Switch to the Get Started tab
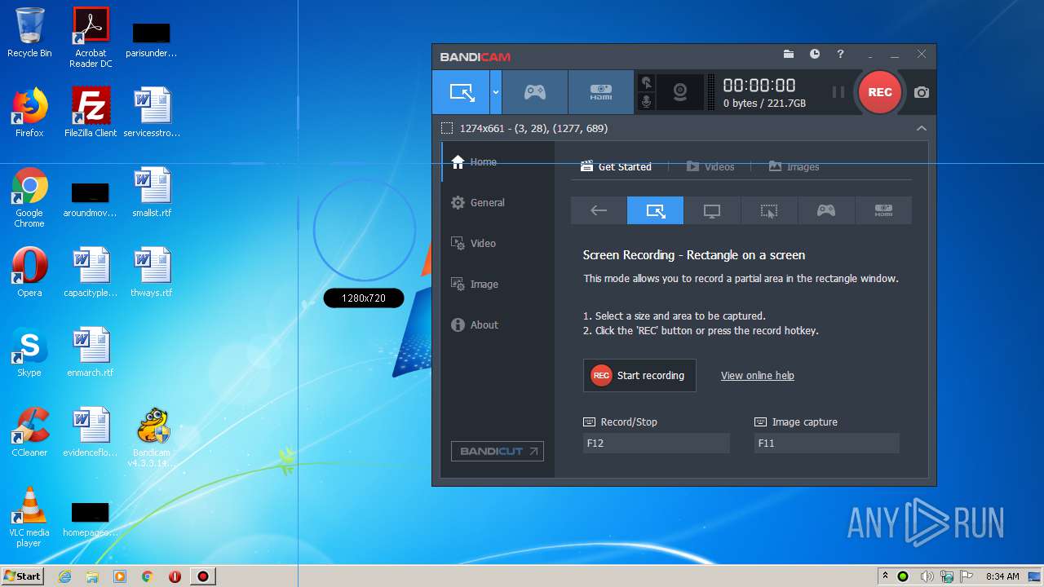Screen dimensions: 1044x587 (616, 166)
